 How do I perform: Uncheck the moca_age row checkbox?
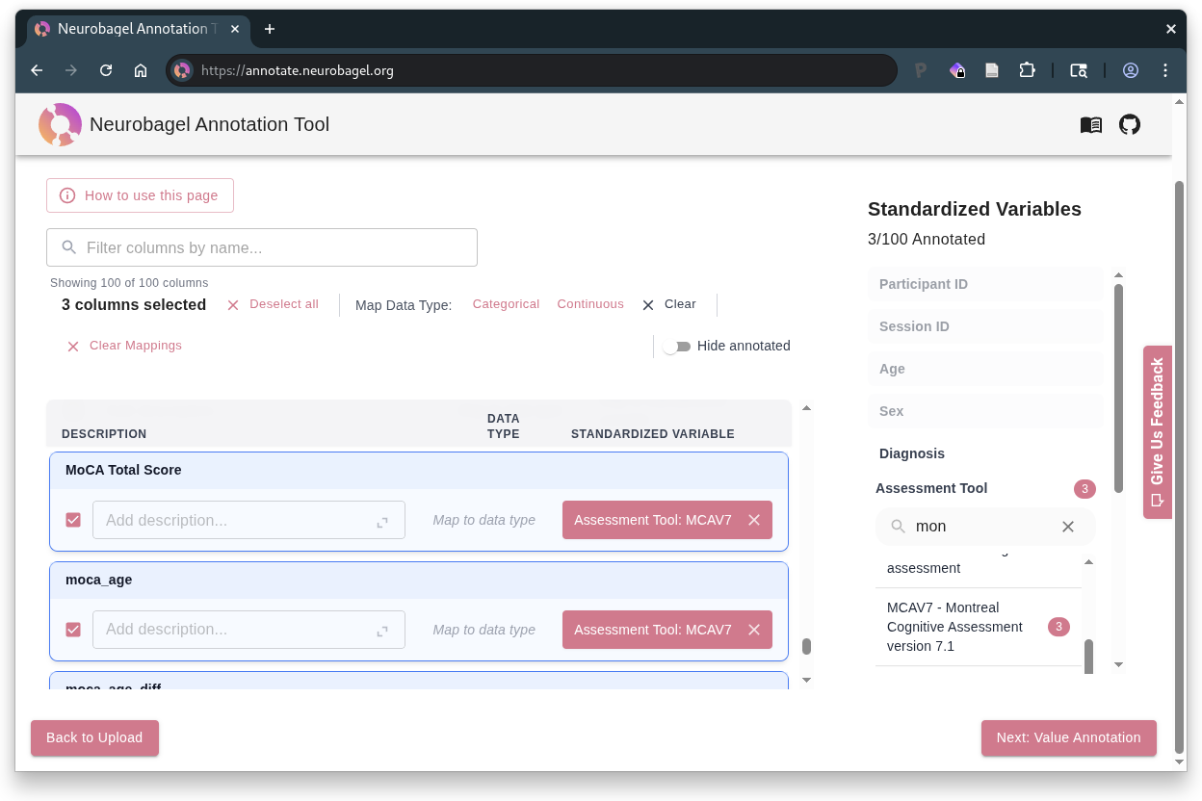click(x=73, y=630)
